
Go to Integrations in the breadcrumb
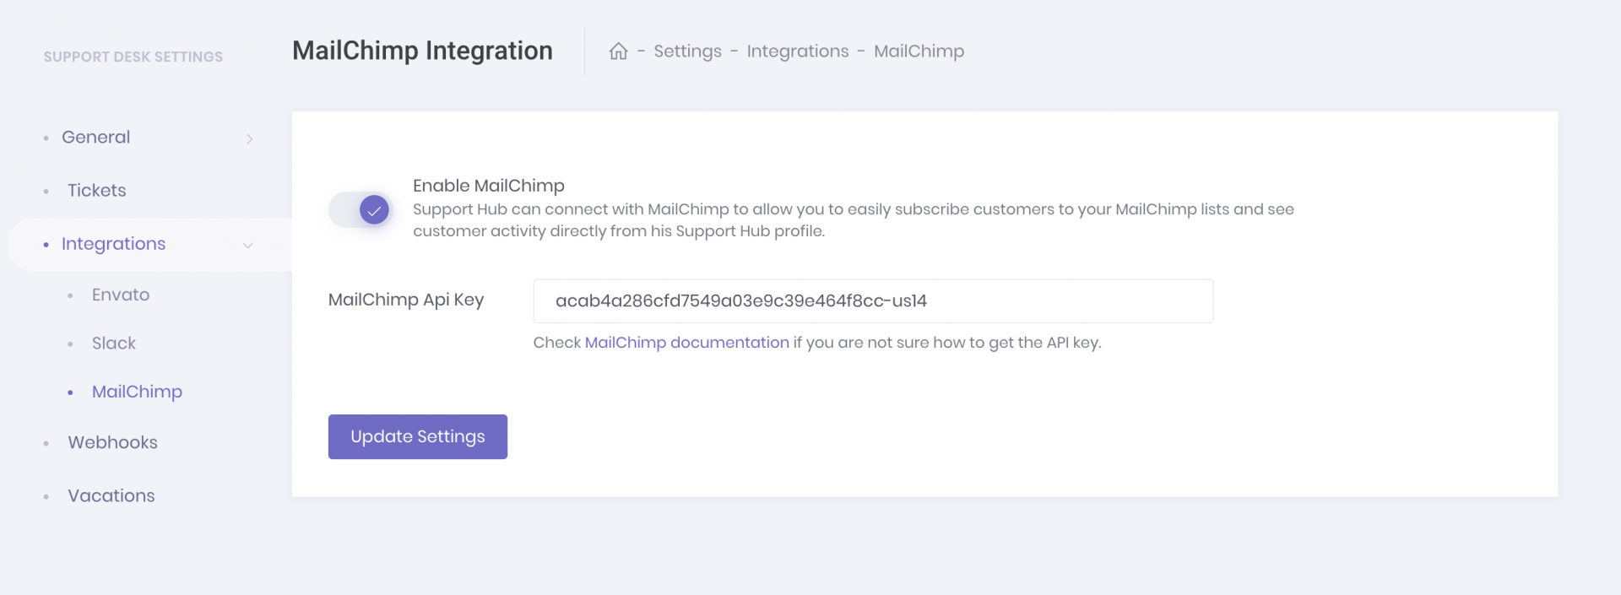[798, 51]
